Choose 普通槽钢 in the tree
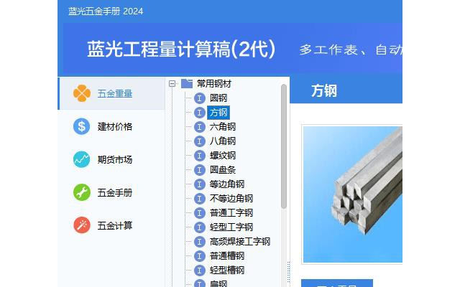Screen dimensions: 460x287 coord(227,256)
